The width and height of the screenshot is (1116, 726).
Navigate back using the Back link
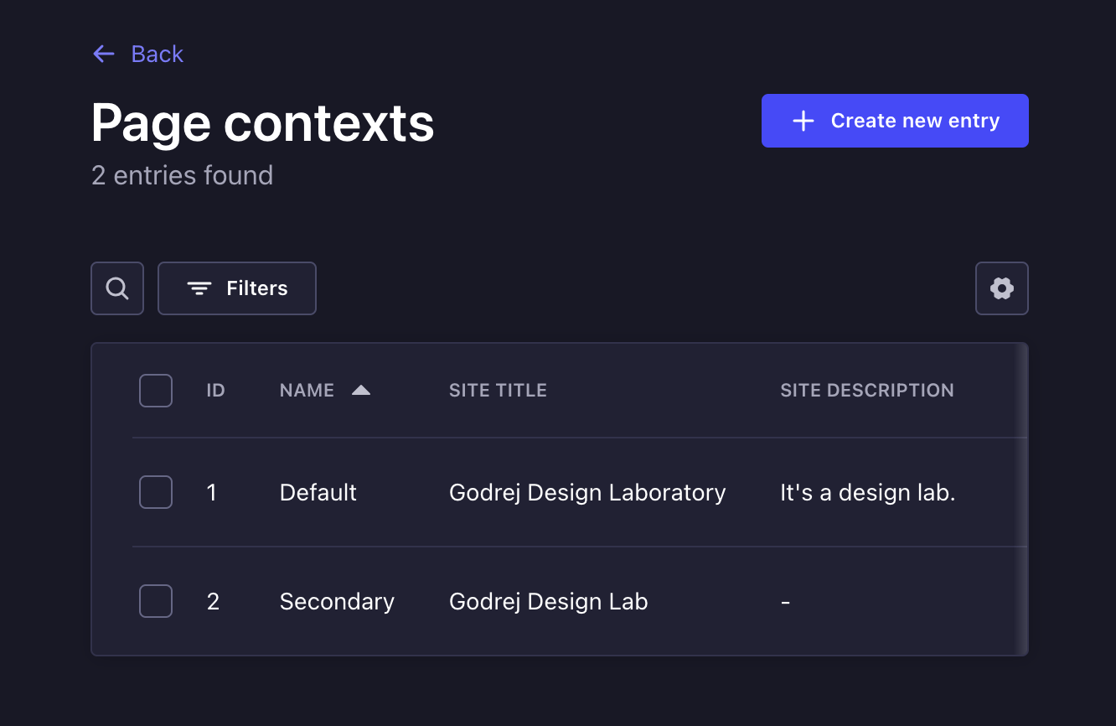(x=157, y=54)
